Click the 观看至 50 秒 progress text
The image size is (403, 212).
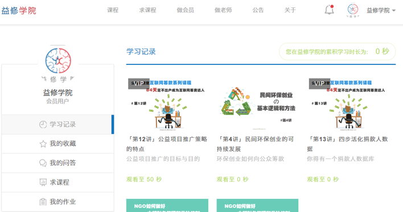(x=144, y=180)
